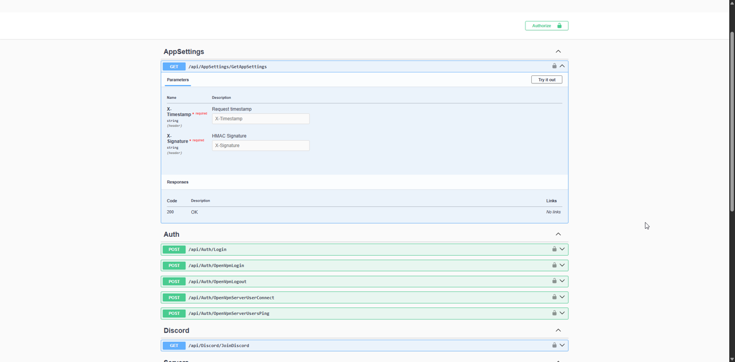This screenshot has height=362, width=735.
Task: Open the /api/Auth/Login path
Action: tap(207, 249)
